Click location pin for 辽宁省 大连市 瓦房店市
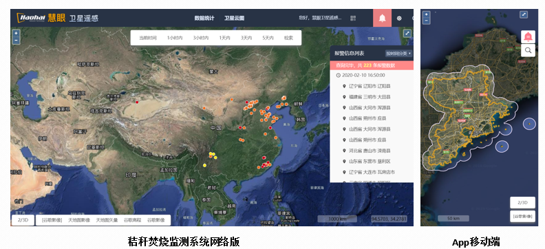Image resolution: width=545 pixels, height=249 pixels. click(344, 172)
